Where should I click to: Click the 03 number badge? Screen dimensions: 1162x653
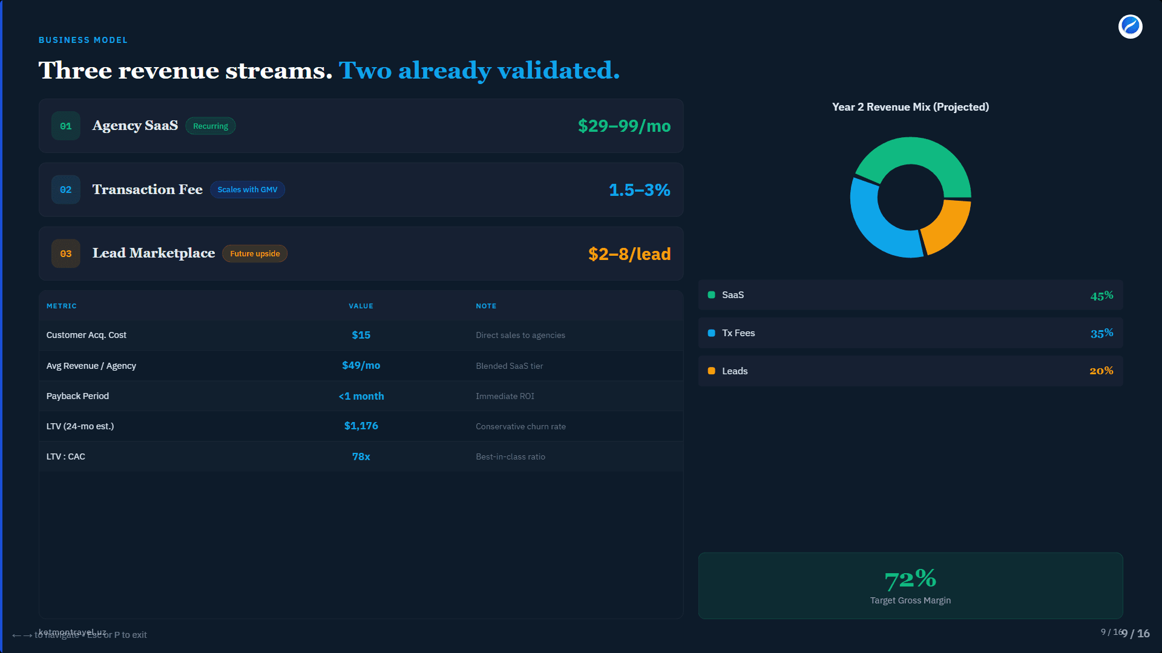coord(65,254)
